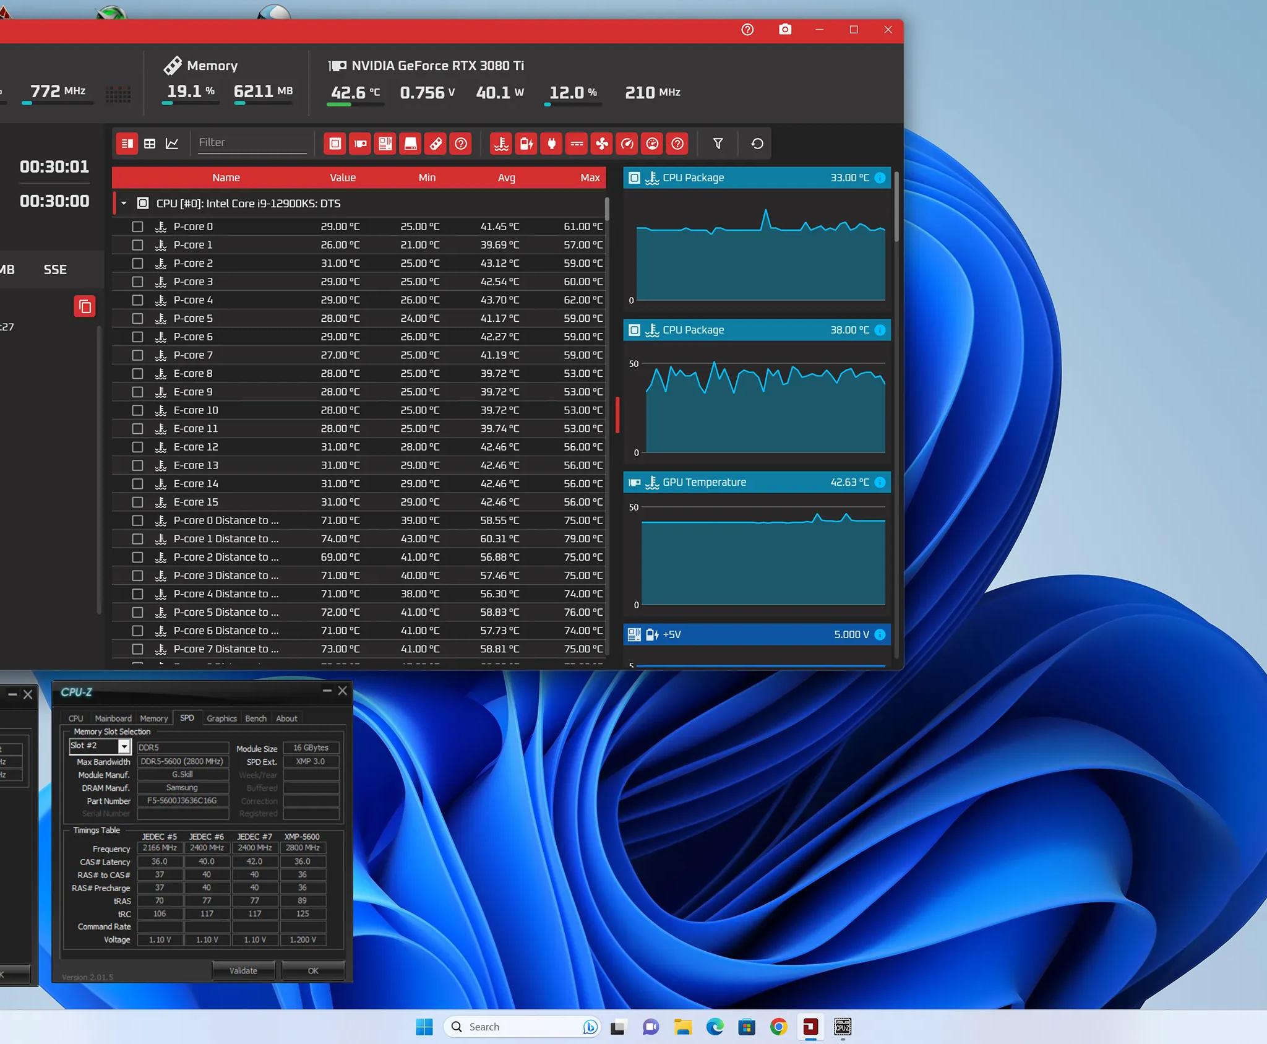Toggle the current sensor type filter
This screenshot has height=1044, width=1267.
pos(577,144)
